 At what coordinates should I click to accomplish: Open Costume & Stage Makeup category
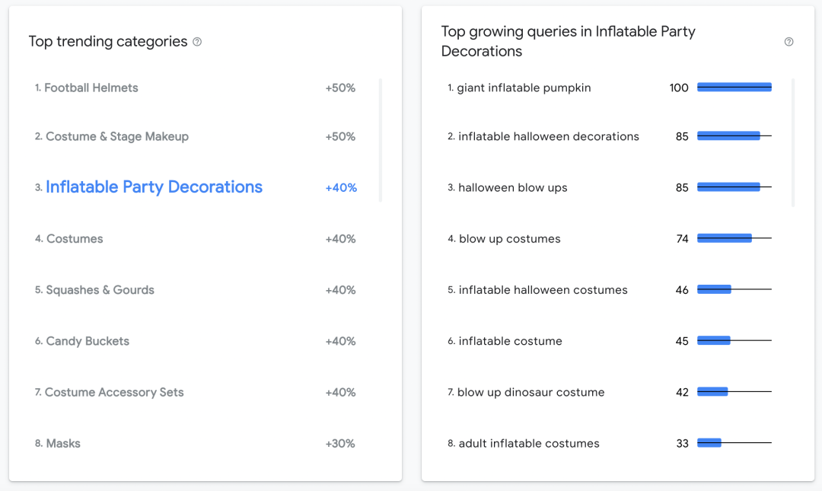(117, 136)
